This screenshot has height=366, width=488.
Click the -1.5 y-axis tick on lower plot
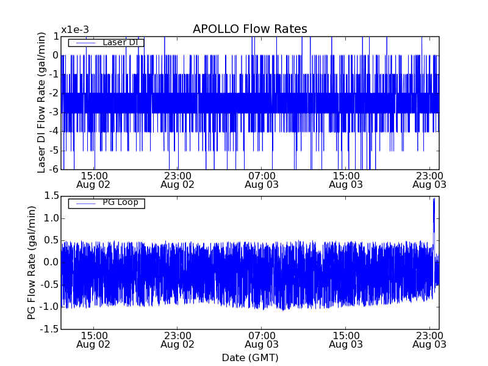49,329
